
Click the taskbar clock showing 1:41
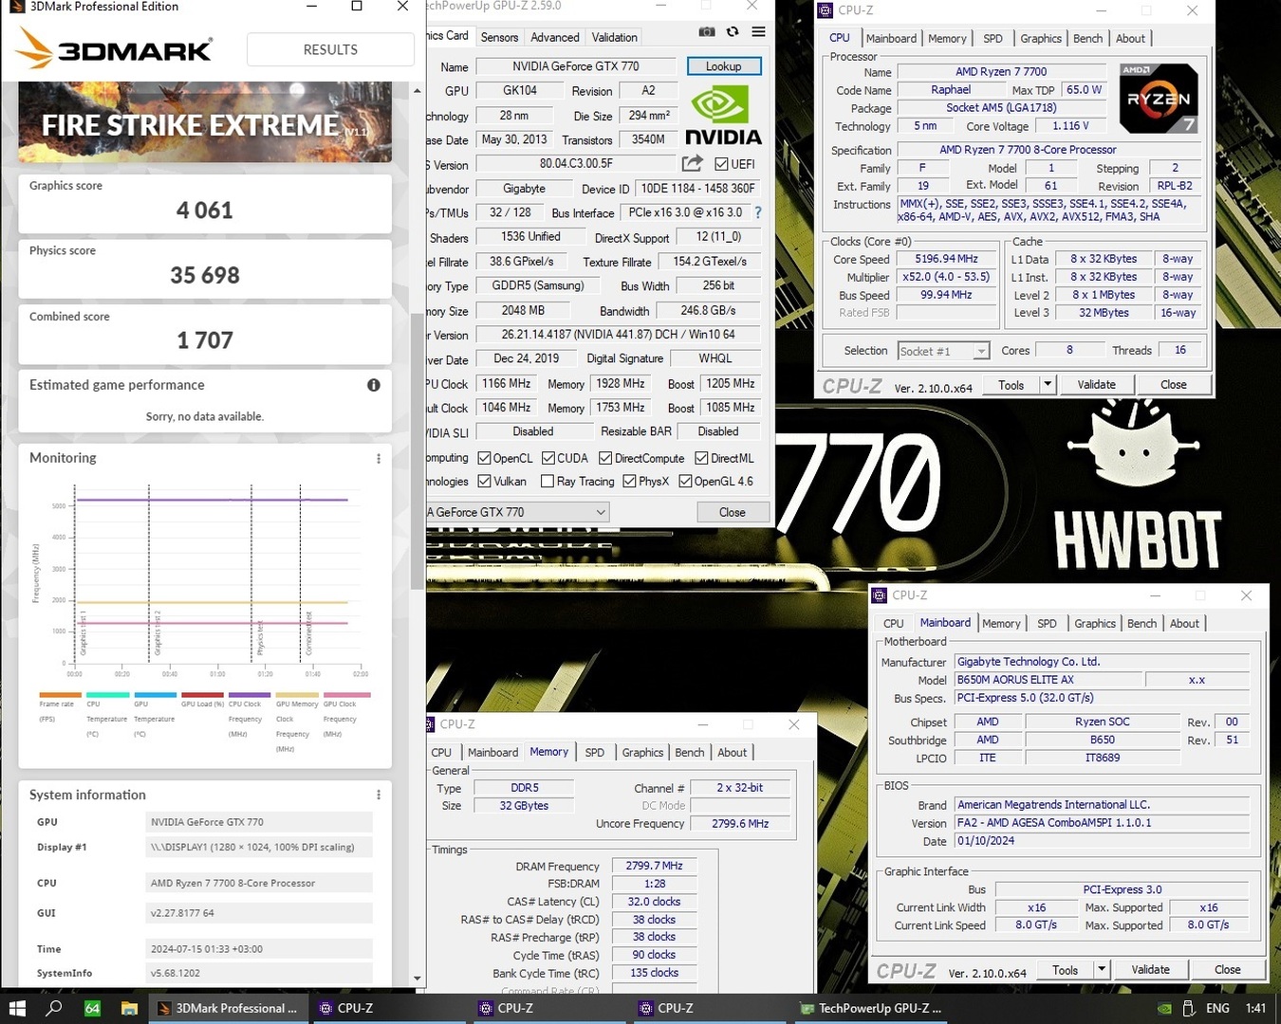(1255, 1009)
